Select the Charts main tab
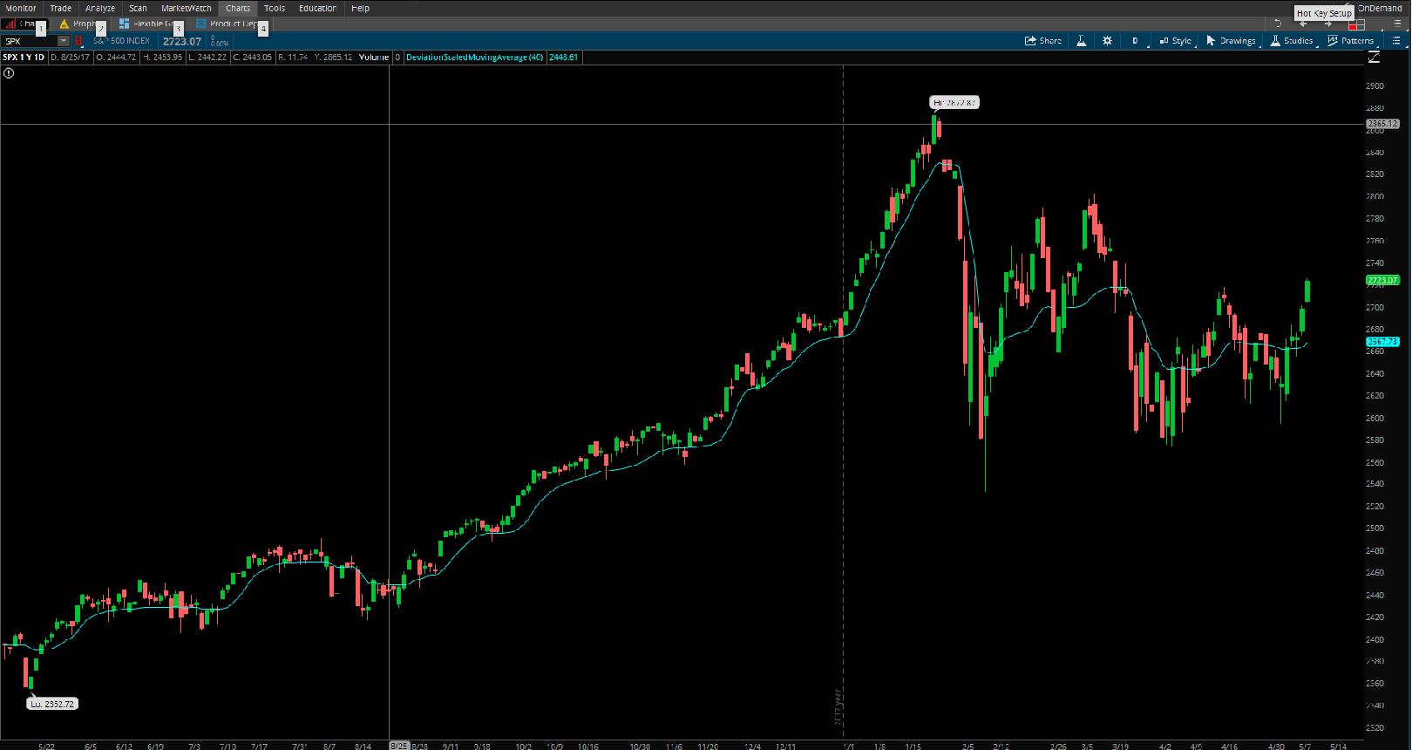The height and width of the screenshot is (750, 1412). tap(238, 8)
